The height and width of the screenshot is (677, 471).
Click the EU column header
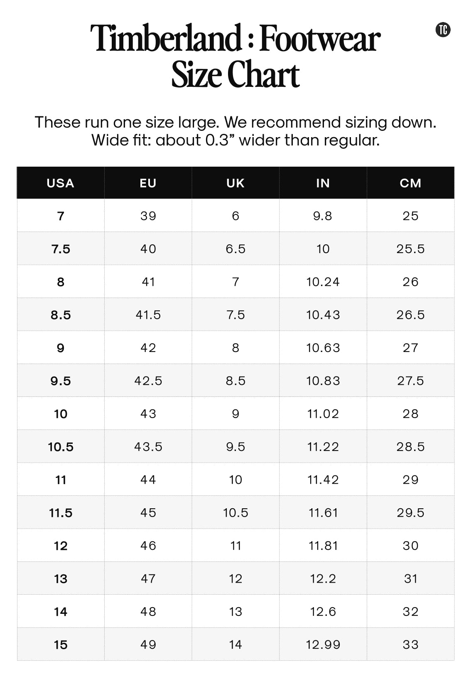point(148,183)
